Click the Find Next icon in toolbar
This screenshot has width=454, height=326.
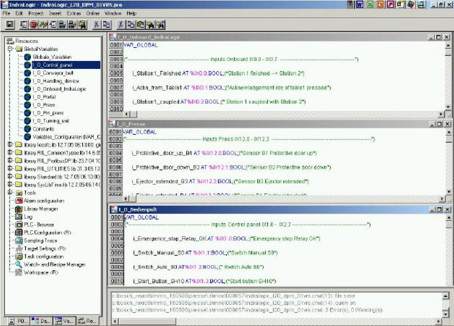[160, 24]
